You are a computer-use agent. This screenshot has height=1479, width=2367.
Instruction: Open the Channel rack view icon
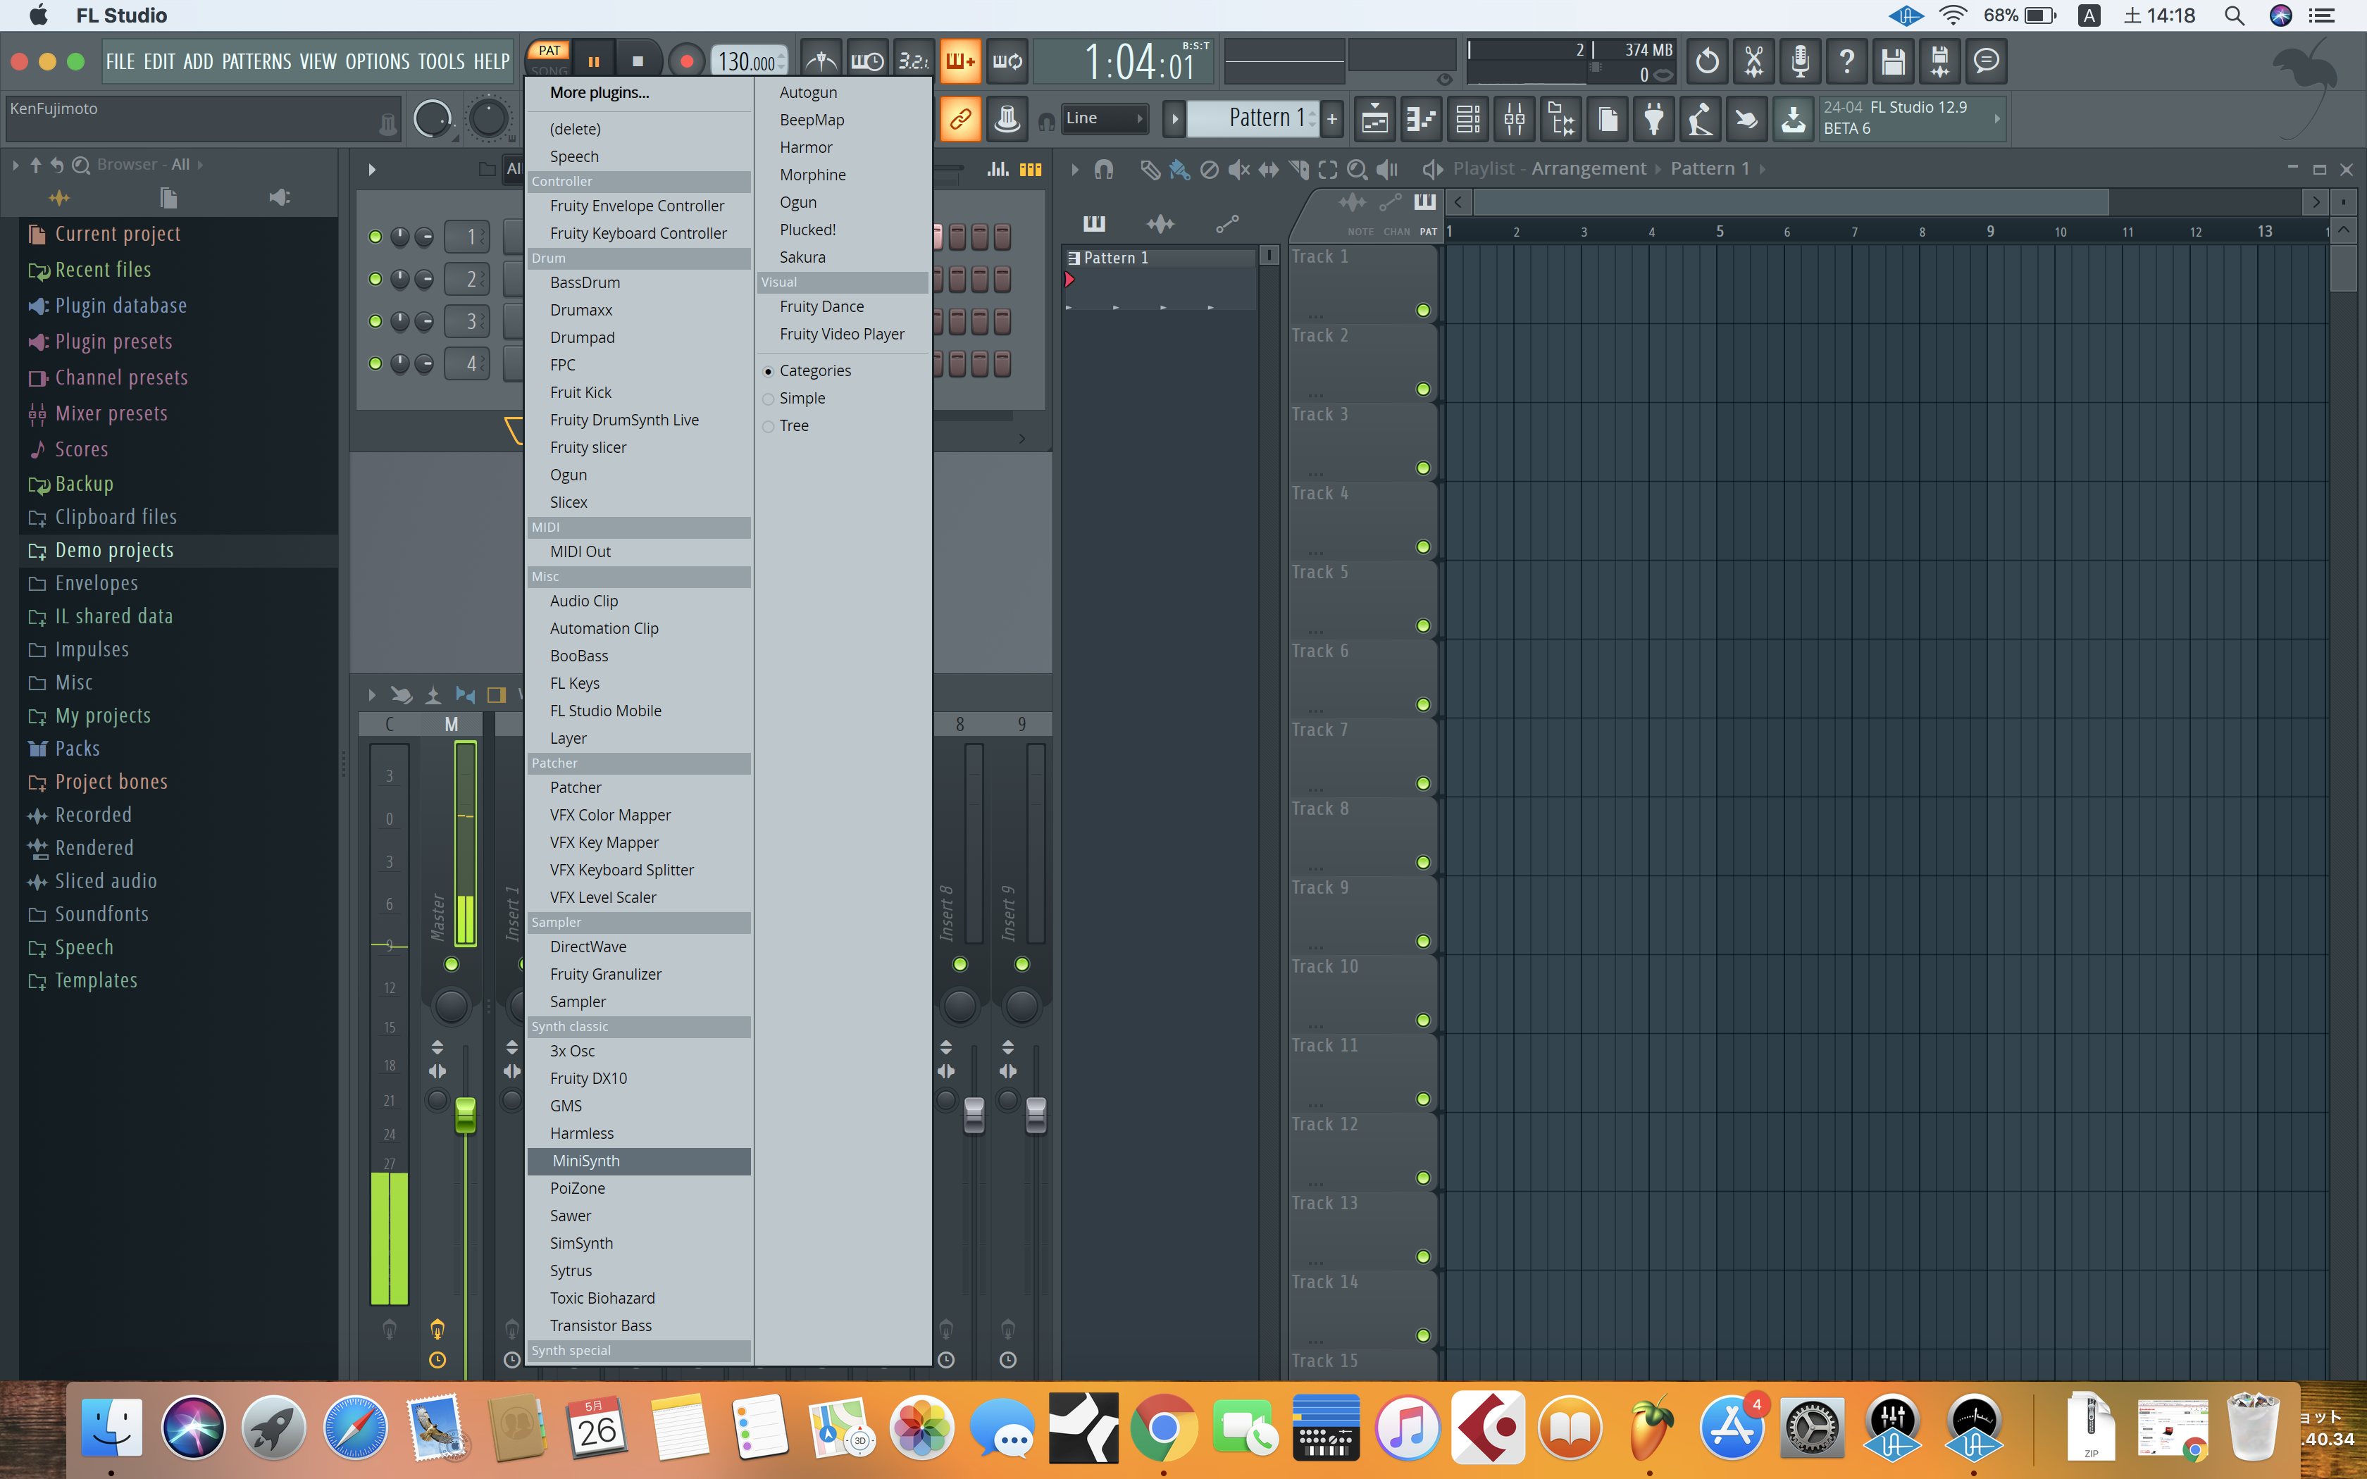pyautogui.click(x=1467, y=119)
